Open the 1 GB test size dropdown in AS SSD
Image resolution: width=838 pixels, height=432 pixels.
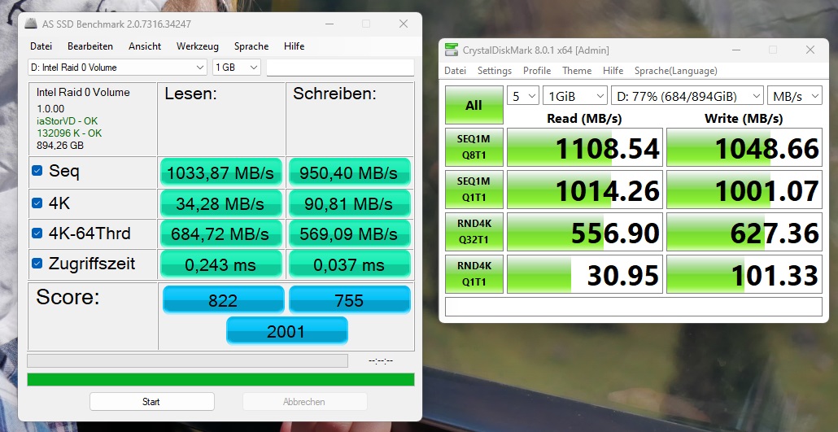point(236,68)
